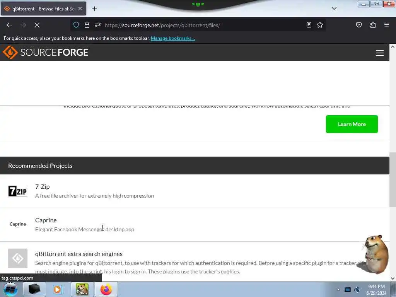The height and width of the screenshot is (297, 396).
Task: Open the 7-Zip project link
Action: click(x=43, y=187)
